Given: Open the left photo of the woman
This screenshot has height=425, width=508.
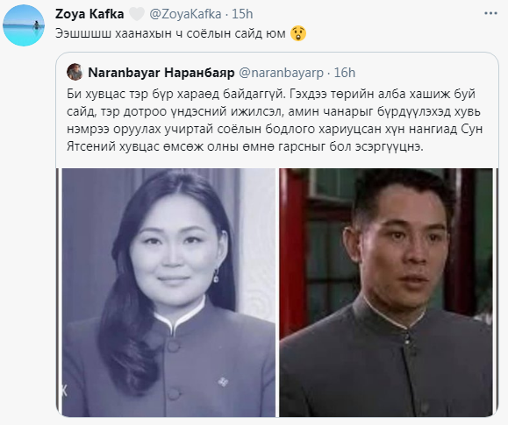Looking at the screenshot, I should click(168, 293).
